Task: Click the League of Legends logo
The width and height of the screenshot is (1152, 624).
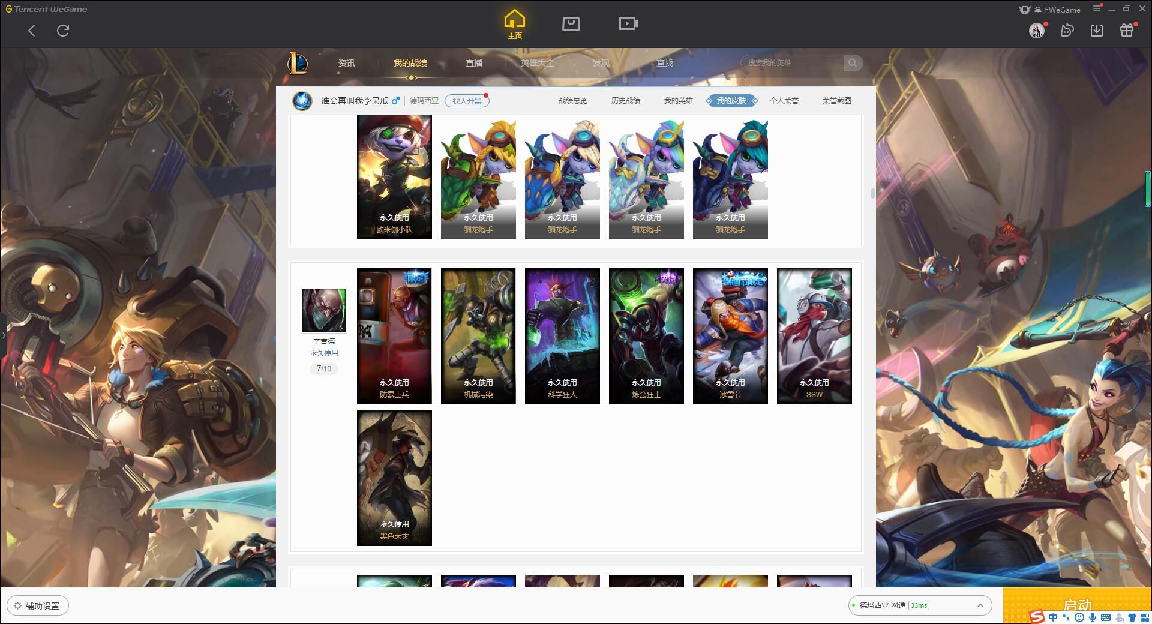Action: (x=298, y=63)
